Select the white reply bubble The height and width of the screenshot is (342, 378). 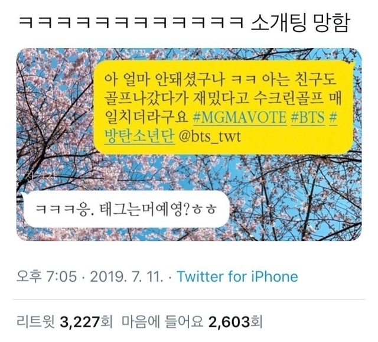125,209
